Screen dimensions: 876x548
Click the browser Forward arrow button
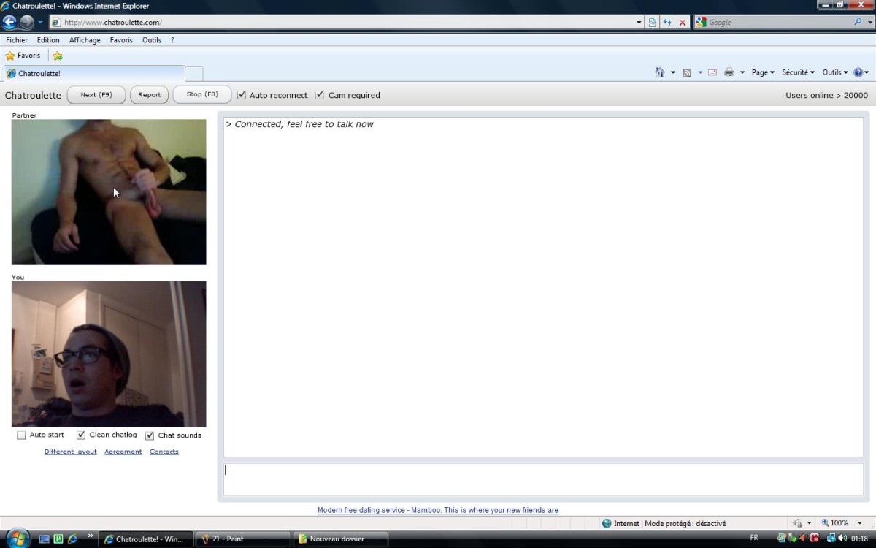pyautogui.click(x=27, y=22)
